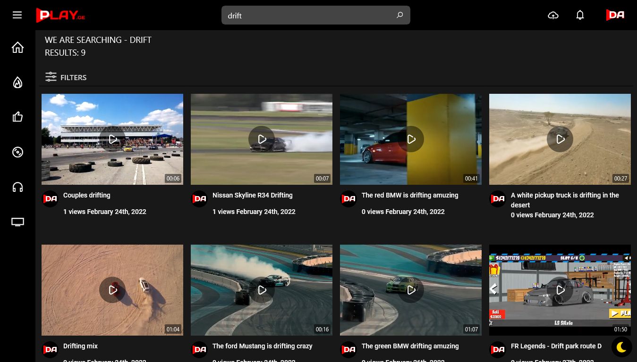This screenshot has width=637, height=362.
Task: Open the white pickup truck title link
Action: [565, 200]
